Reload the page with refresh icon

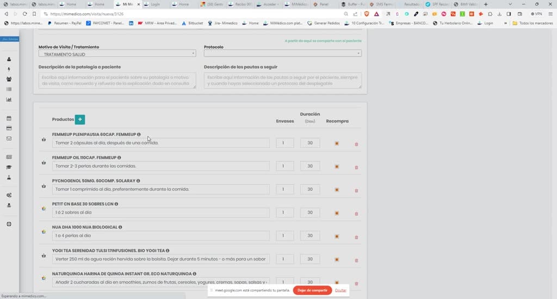24,14
